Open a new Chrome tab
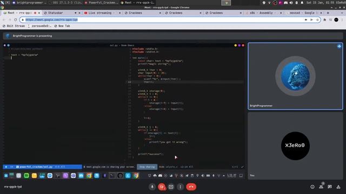This screenshot has height=194, width=346. pyautogui.click(x=328, y=13)
